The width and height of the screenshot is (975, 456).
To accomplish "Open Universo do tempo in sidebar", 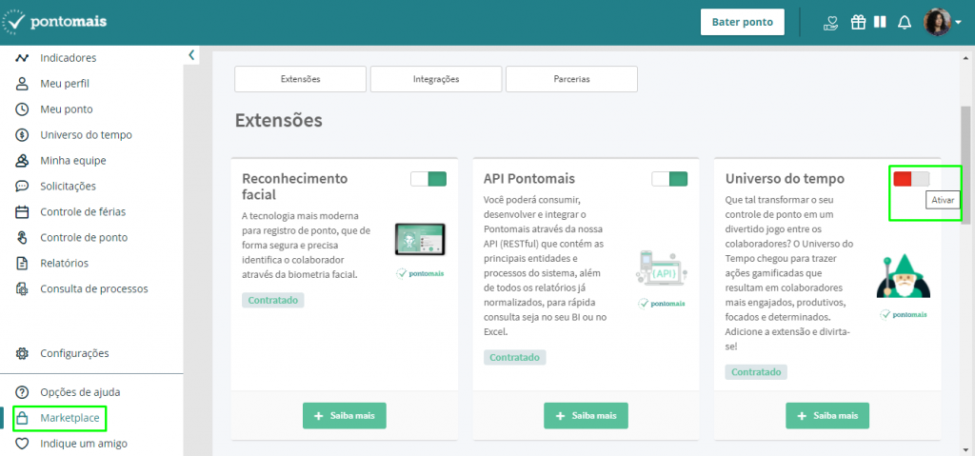I will click(86, 135).
